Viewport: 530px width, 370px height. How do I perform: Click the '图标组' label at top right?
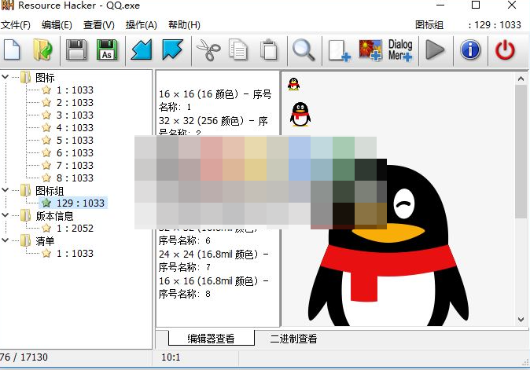point(429,25)
